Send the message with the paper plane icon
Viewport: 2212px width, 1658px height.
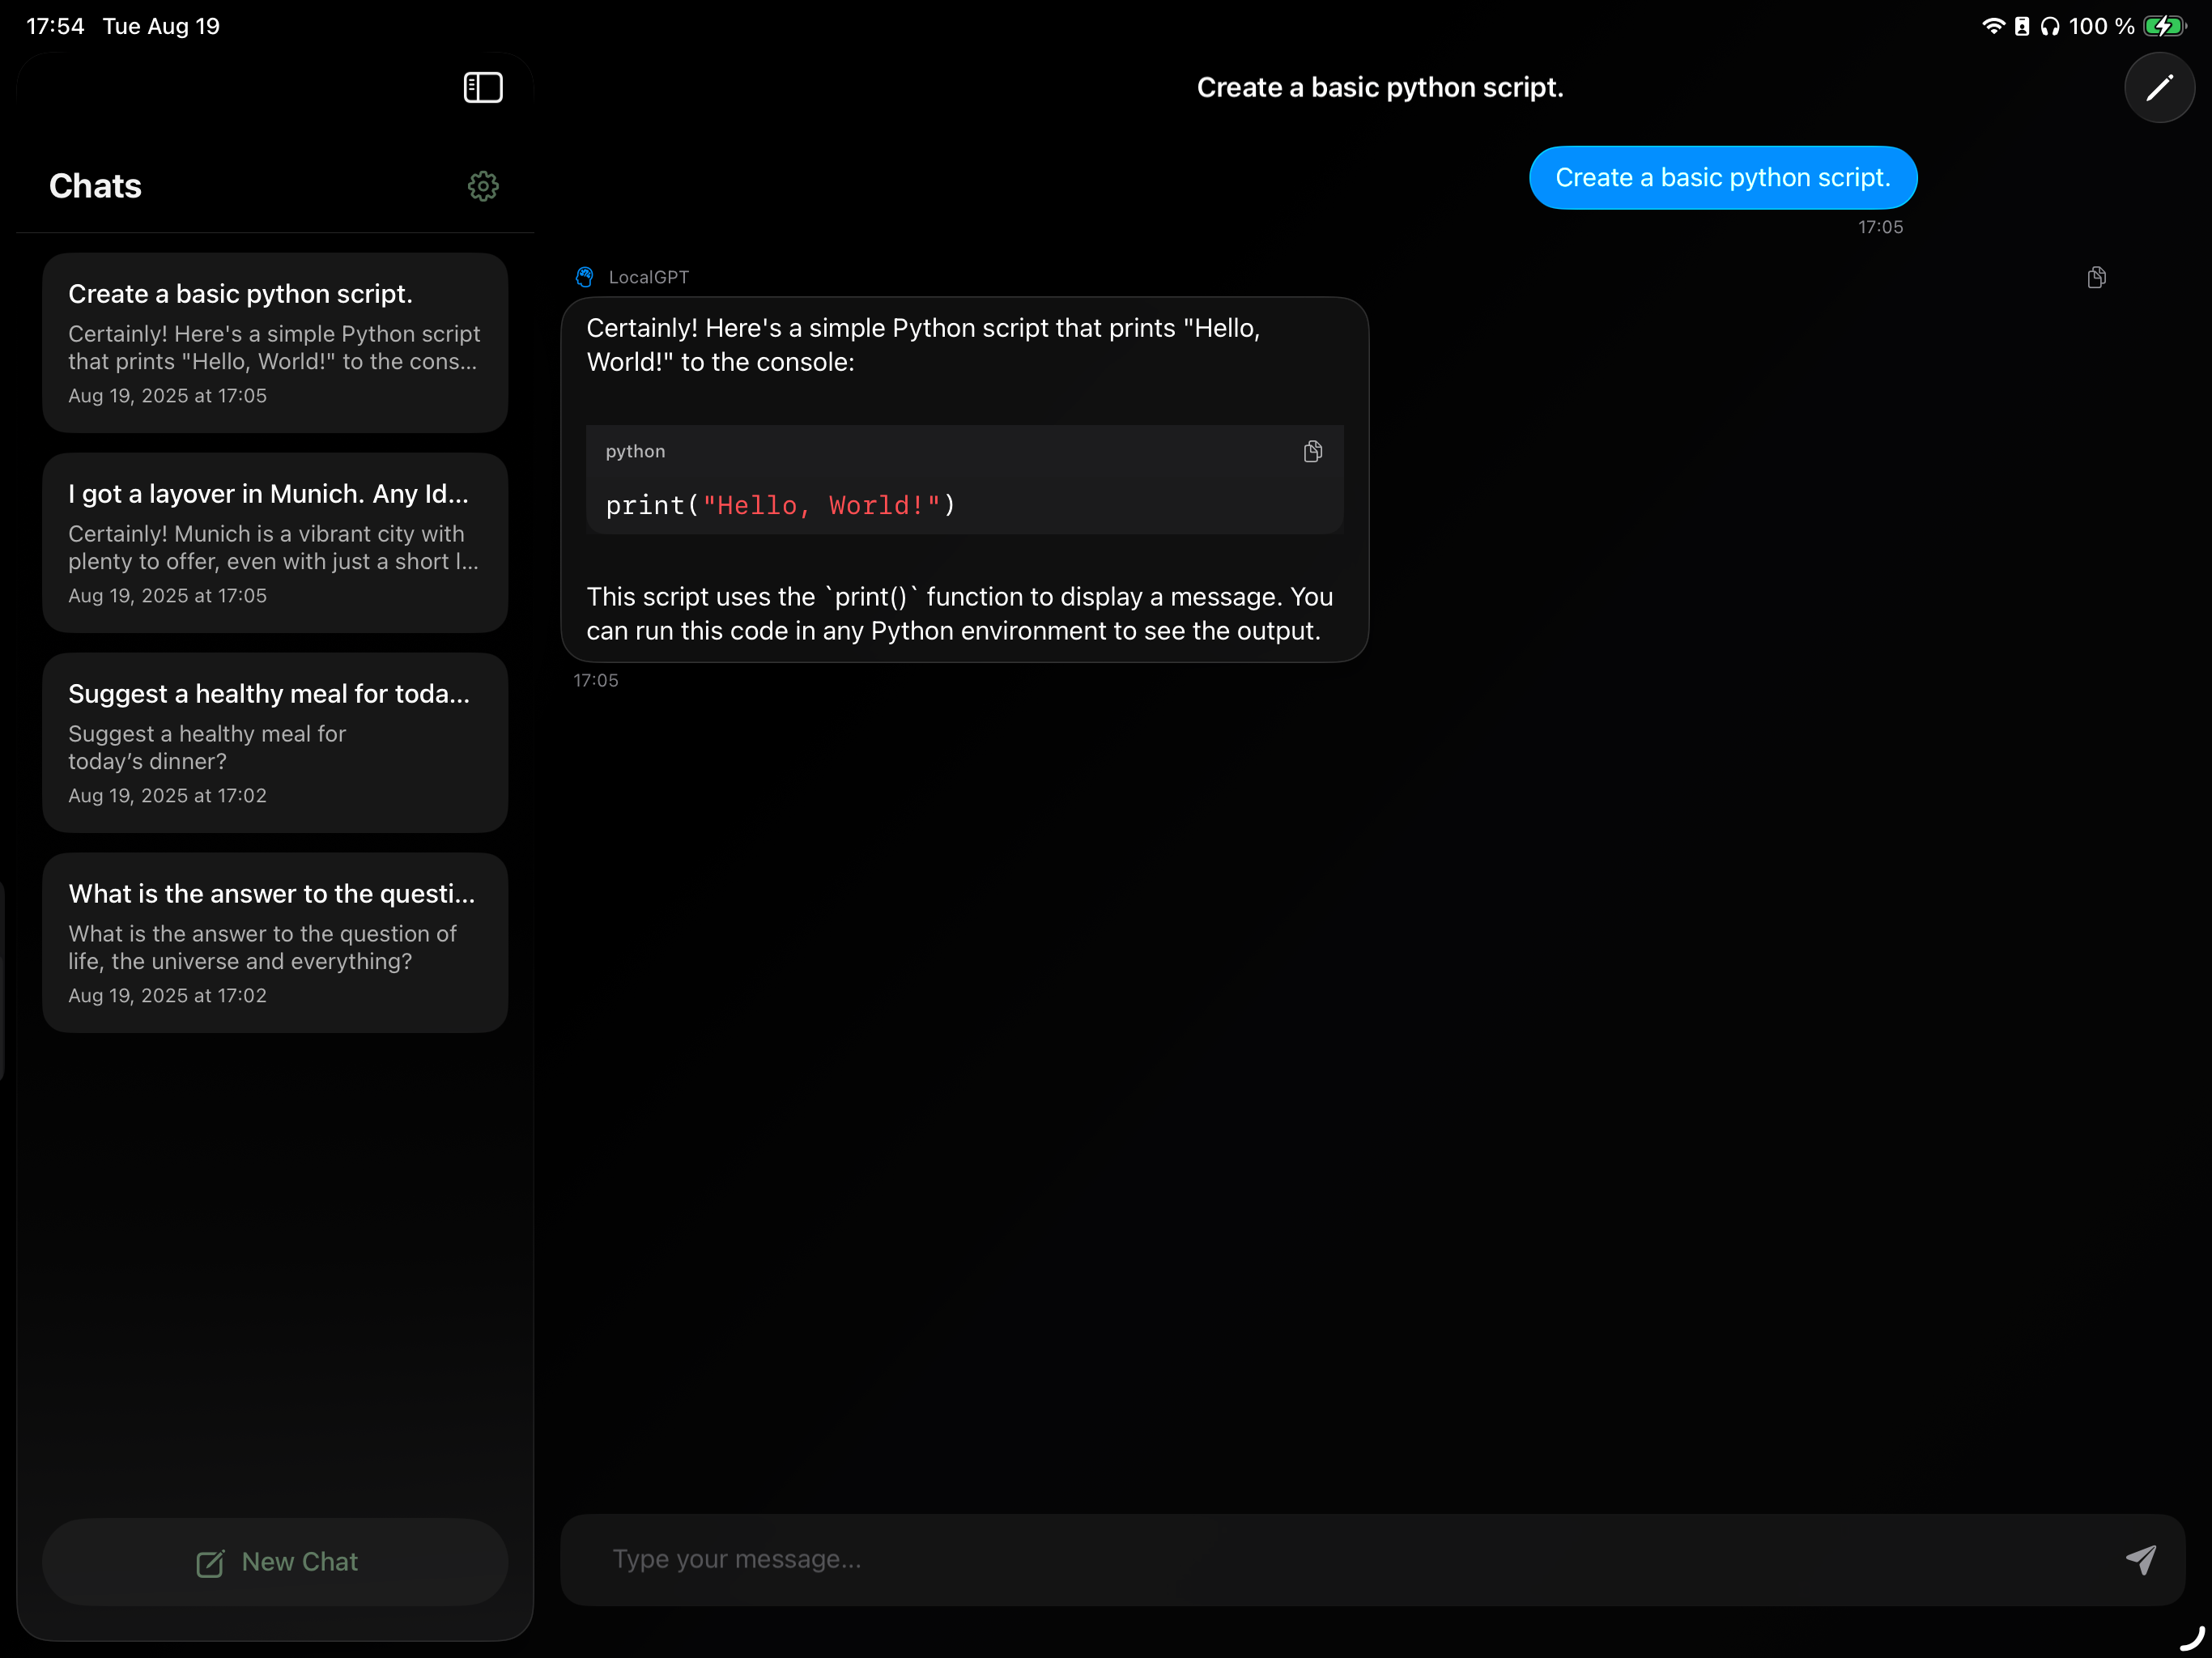tap(2141, 1559)
